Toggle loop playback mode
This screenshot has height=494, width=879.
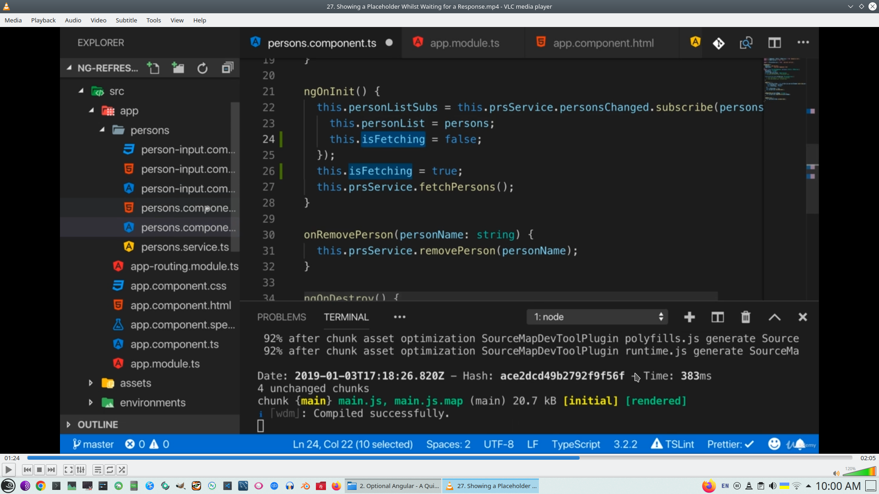110,470
